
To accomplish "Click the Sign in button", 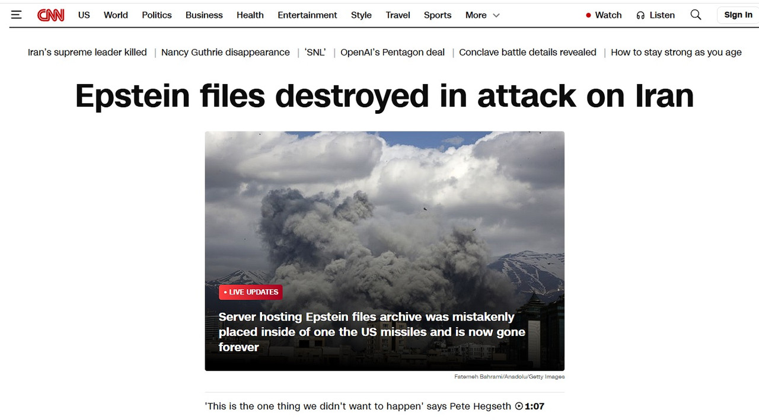I will (x=738, y=15).
